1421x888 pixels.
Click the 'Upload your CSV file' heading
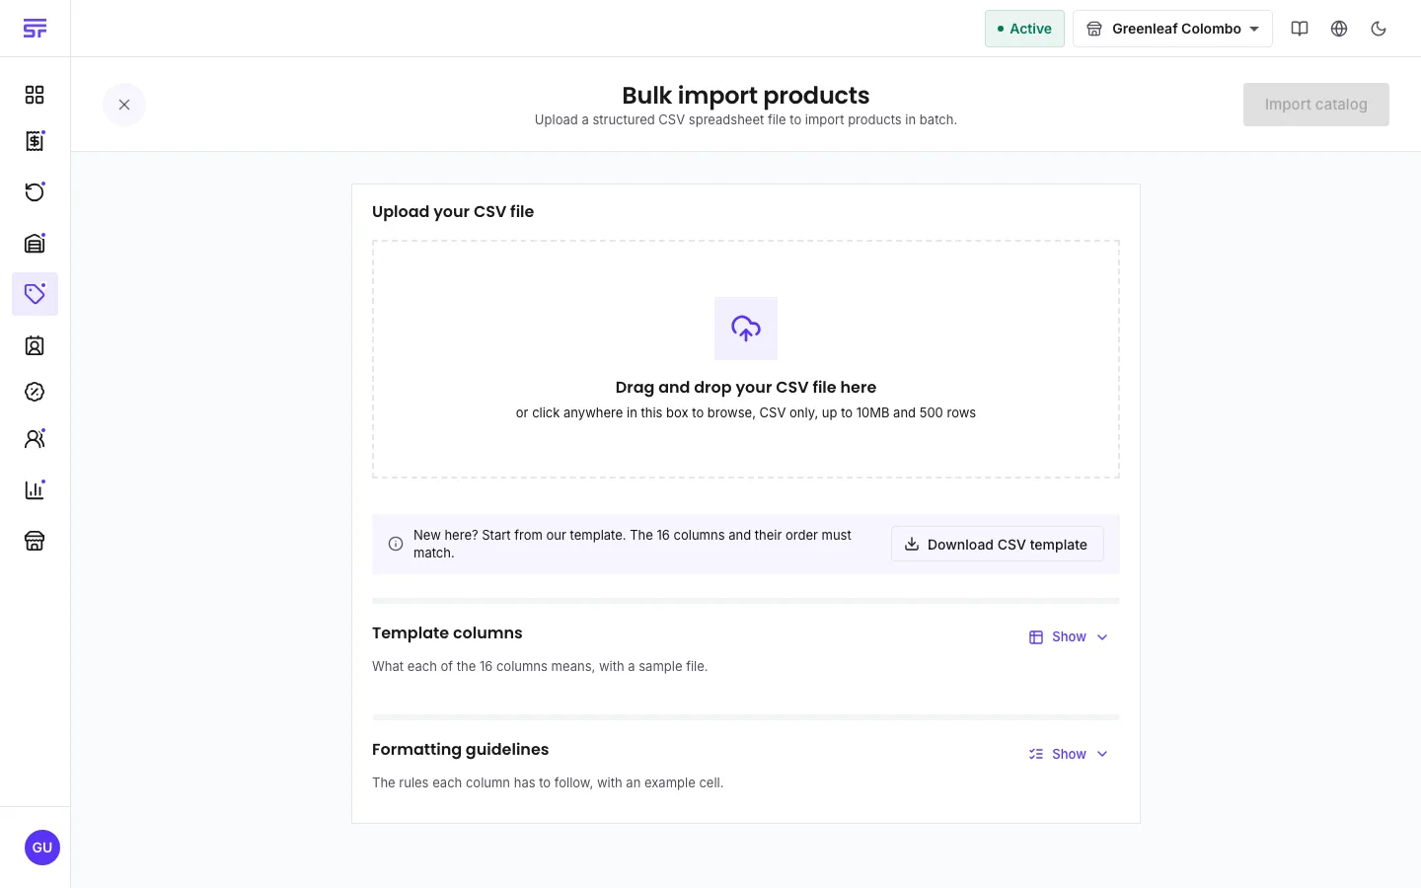point(453,212)
